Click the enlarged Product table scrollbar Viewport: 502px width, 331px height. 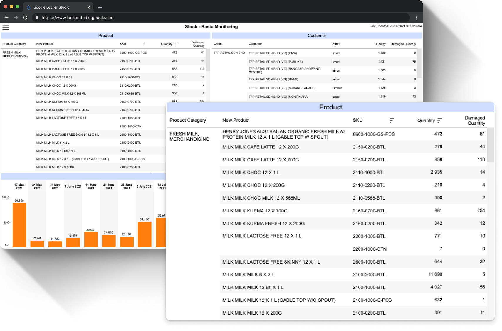click(x=490, y=145)
